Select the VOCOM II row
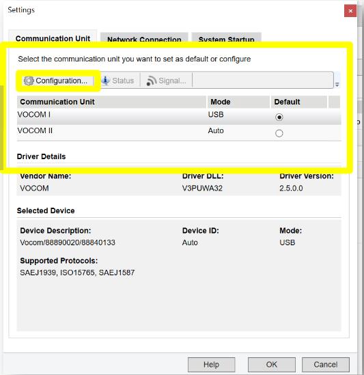Viewport: 364px width, 375px height. click(179, 133)
